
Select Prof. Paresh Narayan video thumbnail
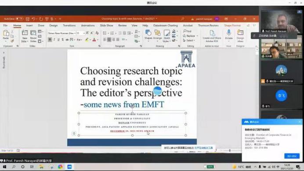tap(281, 21)
